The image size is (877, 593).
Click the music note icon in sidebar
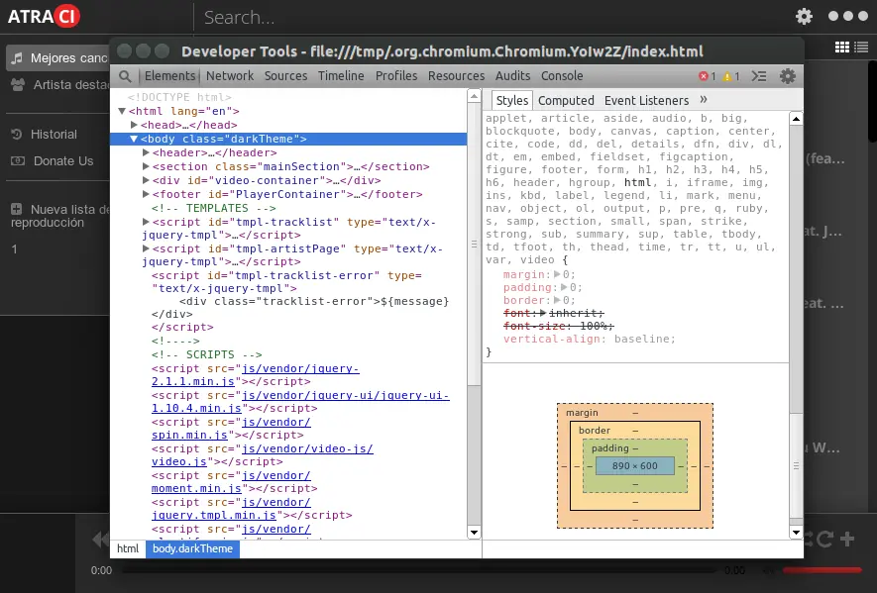[17, 58]
